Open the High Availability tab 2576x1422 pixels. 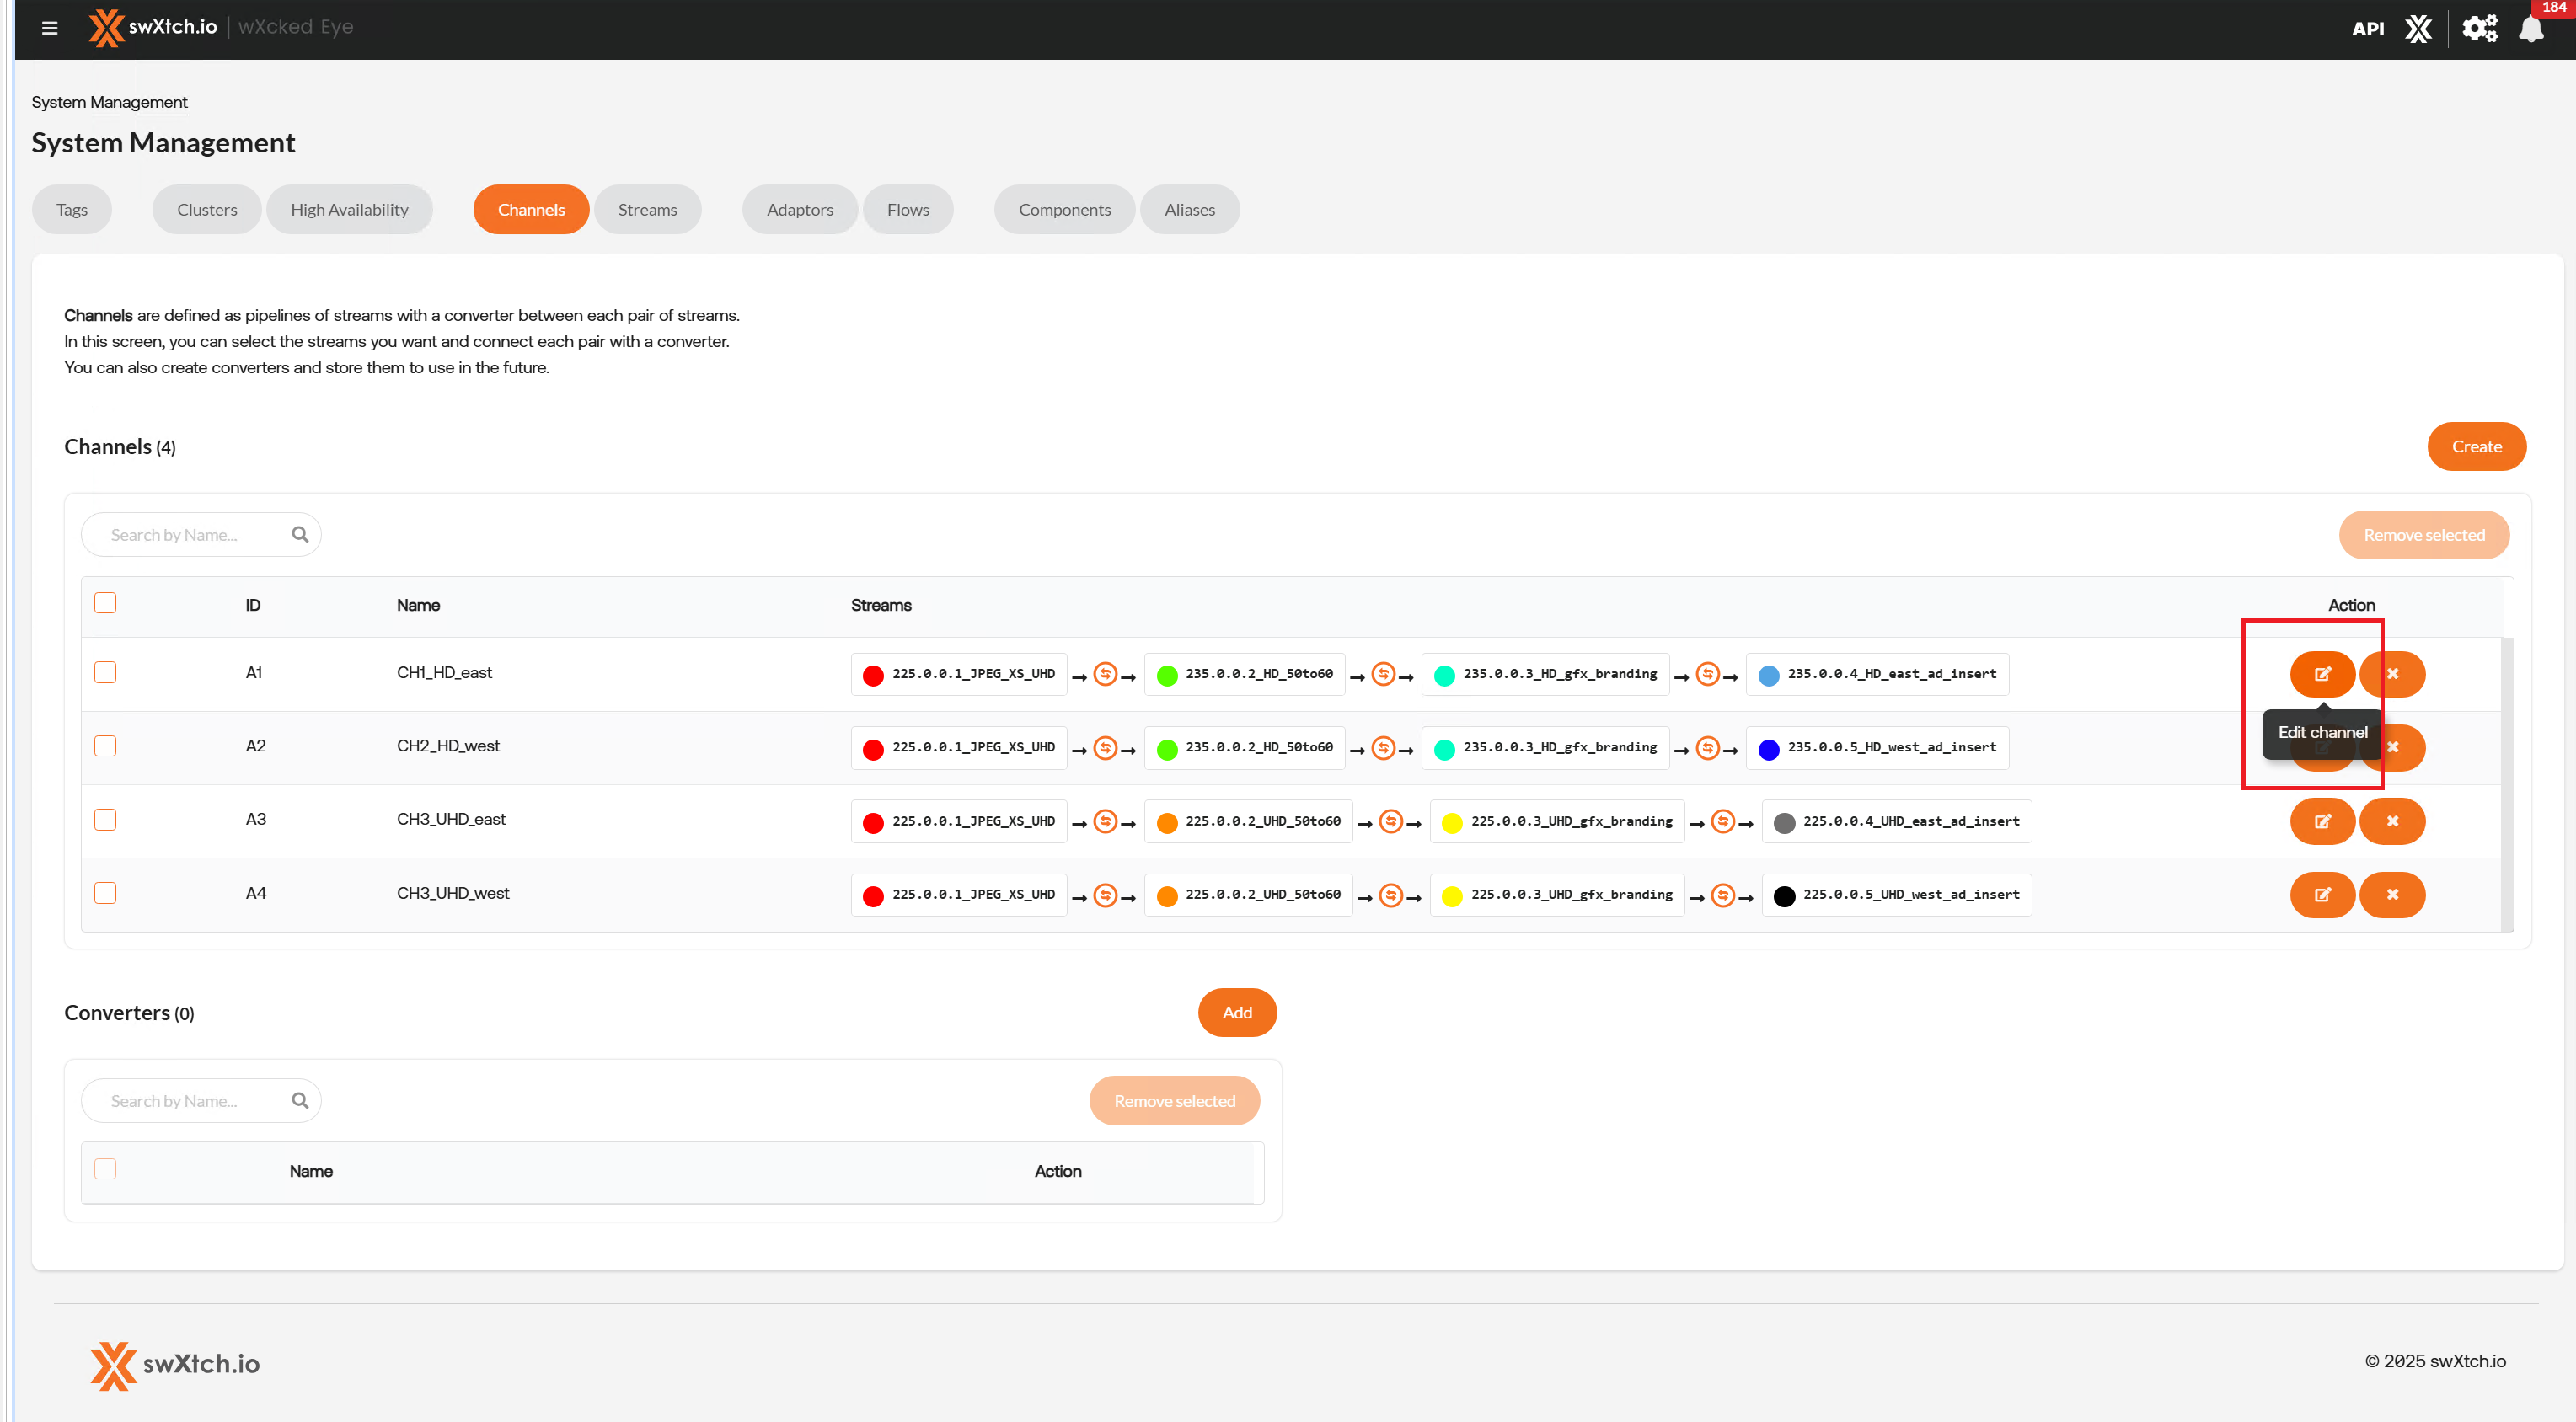[349, 210]
